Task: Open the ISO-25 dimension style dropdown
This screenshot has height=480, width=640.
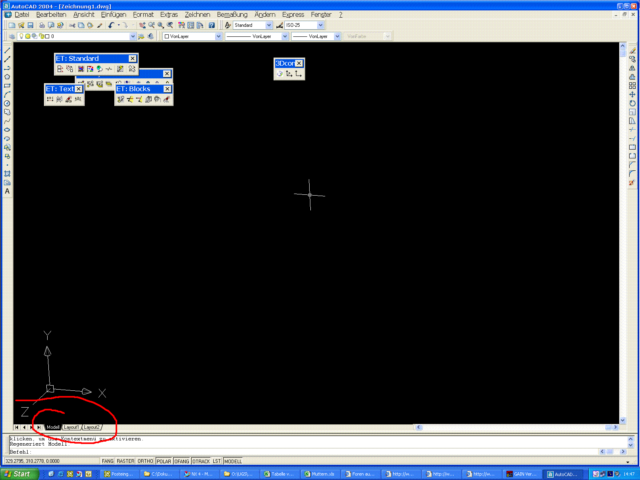Action: pyautogui.click(x=320, y=25)
